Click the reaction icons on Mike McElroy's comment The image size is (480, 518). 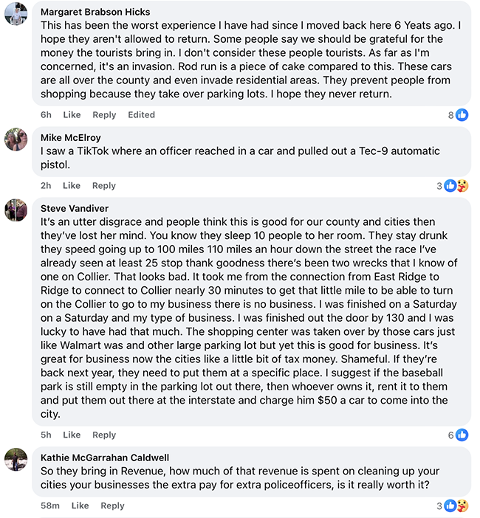pos(456,186)
